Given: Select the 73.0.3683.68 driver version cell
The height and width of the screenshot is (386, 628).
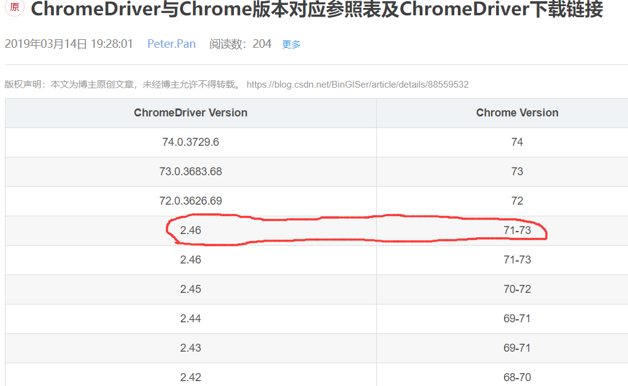Looking at the screenshot, I should tap(190, 172).
